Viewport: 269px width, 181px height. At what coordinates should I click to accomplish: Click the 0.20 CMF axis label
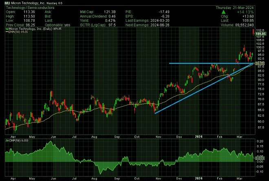[260, 141]
